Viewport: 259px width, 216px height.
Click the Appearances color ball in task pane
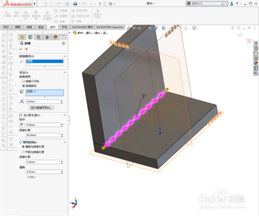(256, 63)
